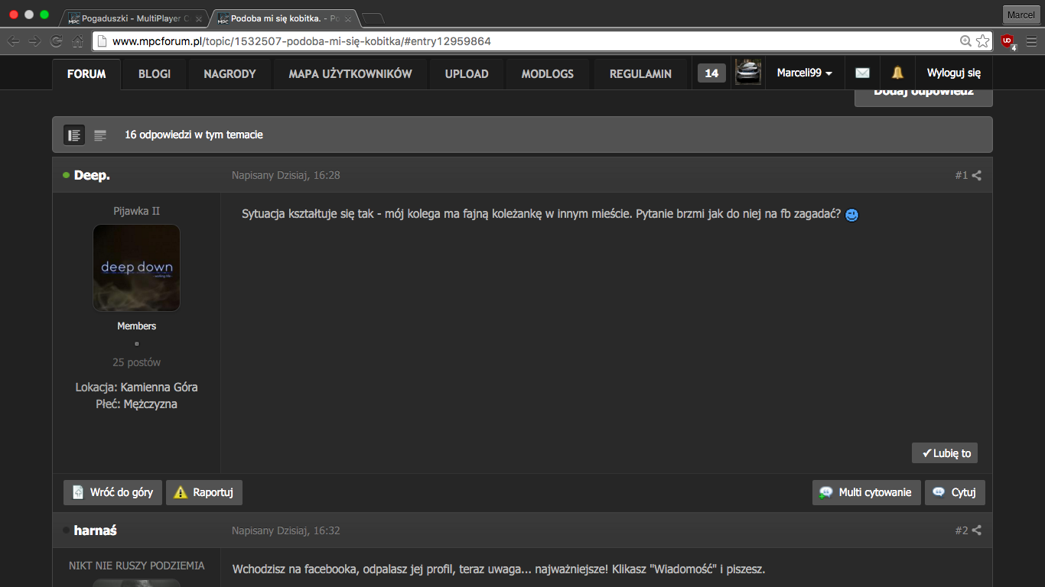This screenshot has height=587, width=1045.
Task: Open the MODLOGS tab
Action: pyautogui.click(x=548, y=74)
